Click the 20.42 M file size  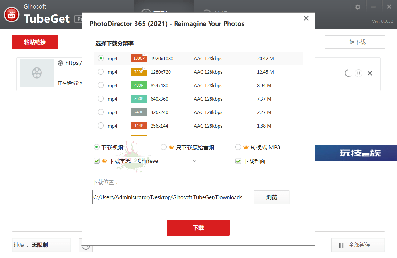265,59
